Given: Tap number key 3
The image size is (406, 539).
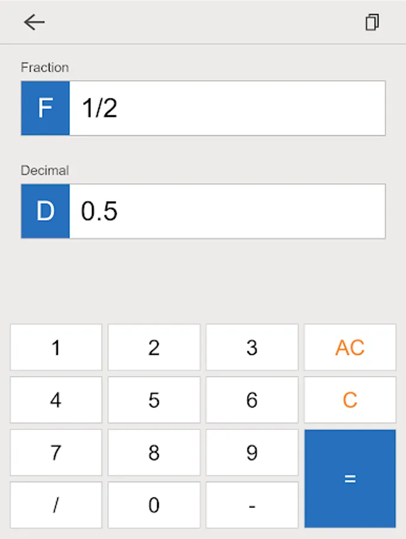Looking at the screenshot, I should click(x=252, y=347).
